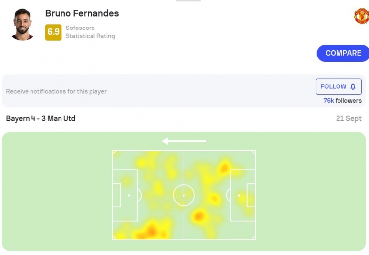The height and width of the screenshot is (255, 369).
Task: Click the Sofascore Statistical Rating label
Action: coord(90,32)
